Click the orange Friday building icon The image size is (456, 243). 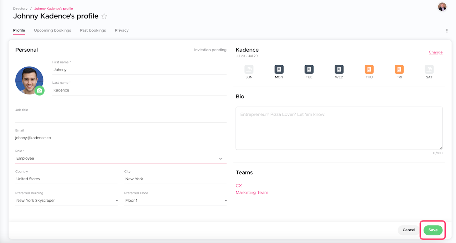click(x=399, y=69)
